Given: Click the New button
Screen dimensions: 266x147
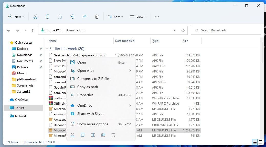Looking at the screenshot, I should click(16, 17).
